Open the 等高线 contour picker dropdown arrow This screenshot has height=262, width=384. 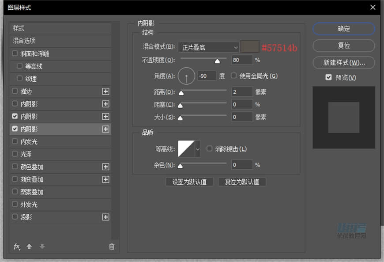(x=197, y=148)
